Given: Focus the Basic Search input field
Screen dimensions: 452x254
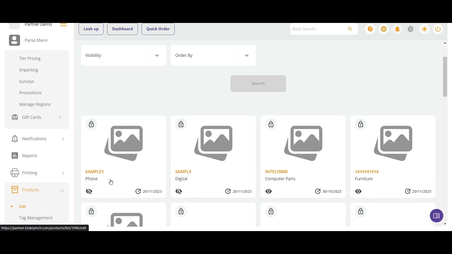Looking at the screenshot, I should click(319, 29).
